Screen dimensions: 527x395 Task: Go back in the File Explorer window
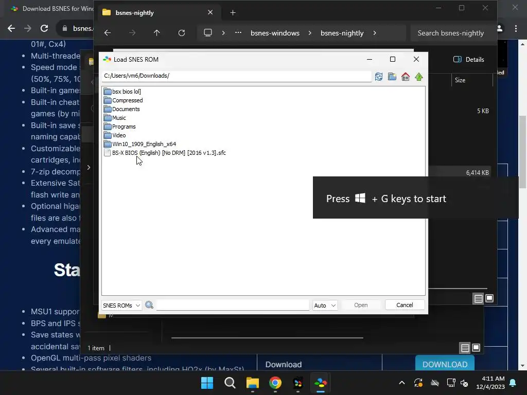(x=108, y=33)
